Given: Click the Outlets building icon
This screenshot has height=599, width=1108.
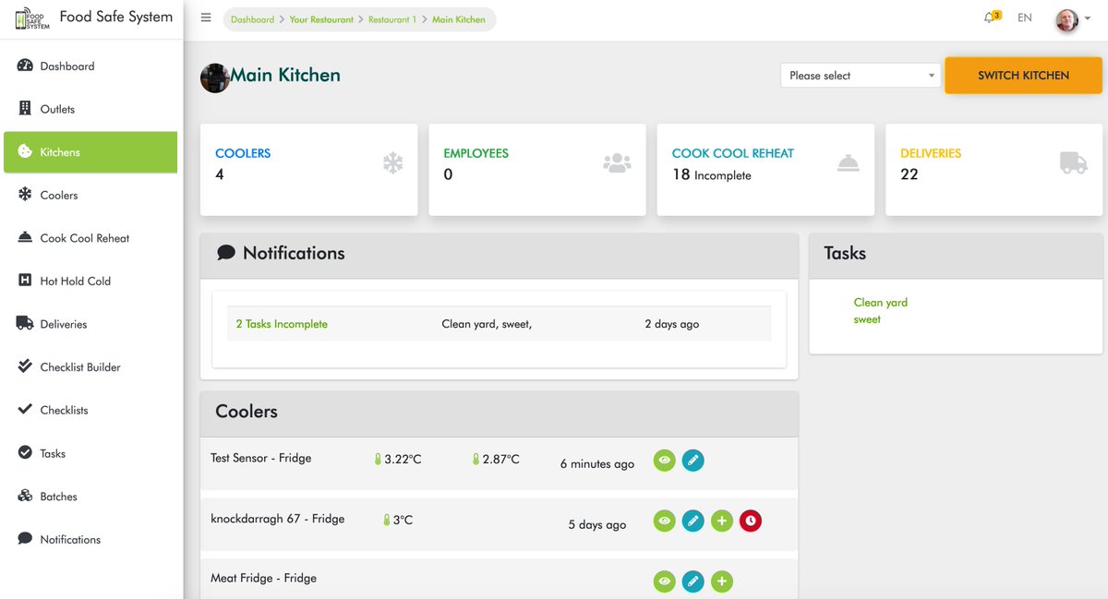Looking at the screenshot, I should click(x=25, y=108).
